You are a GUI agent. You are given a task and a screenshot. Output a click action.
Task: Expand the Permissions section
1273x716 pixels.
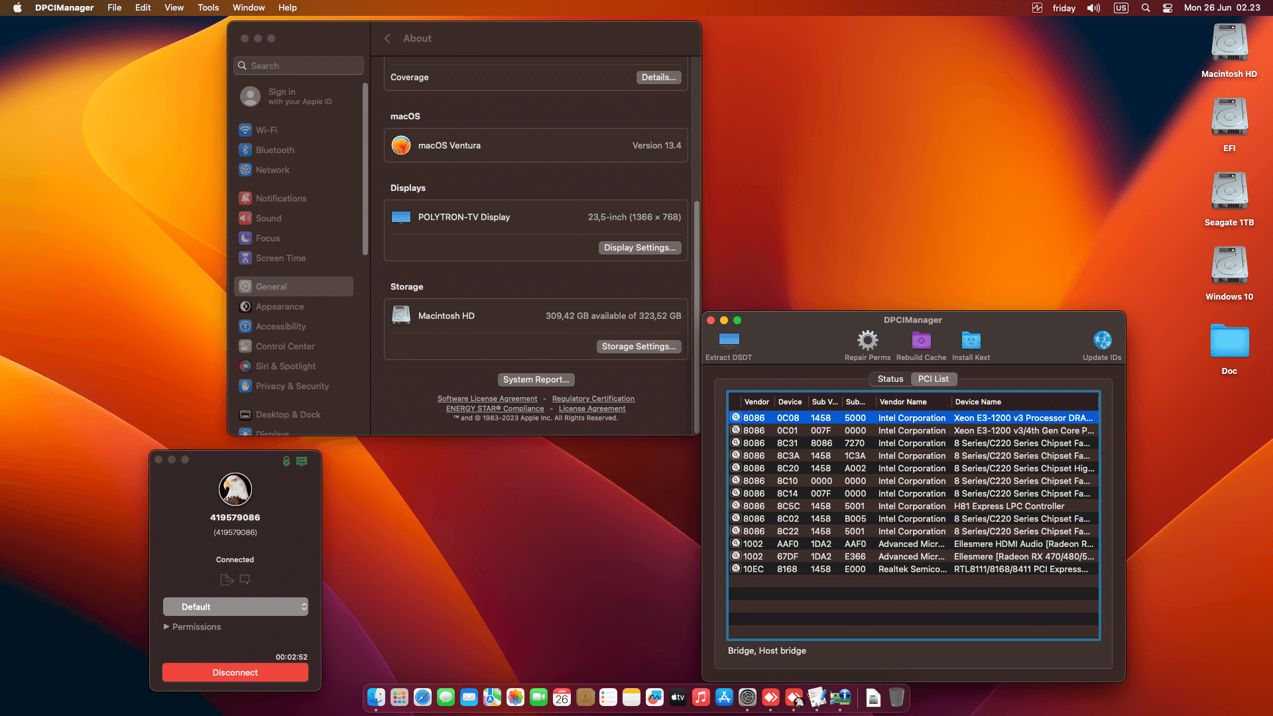[196, 626]
